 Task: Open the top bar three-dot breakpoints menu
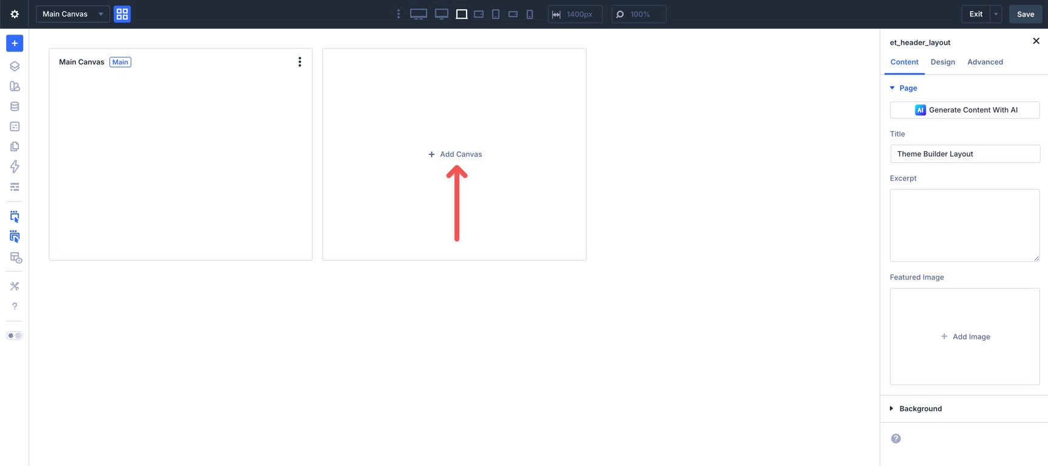(399, 14)
